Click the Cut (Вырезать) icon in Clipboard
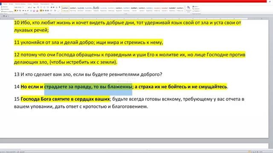The height and width of the screenshot is (153, 273). (x=2, y=7)
